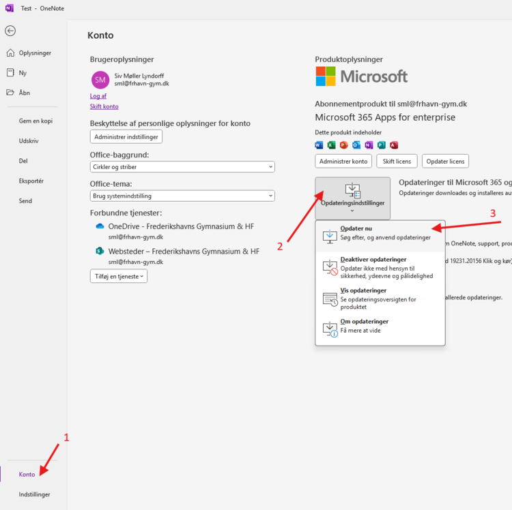Expand the Tilføj en tjeneste dropdown
The image size is (512, 510).
[x=119, y=276]
